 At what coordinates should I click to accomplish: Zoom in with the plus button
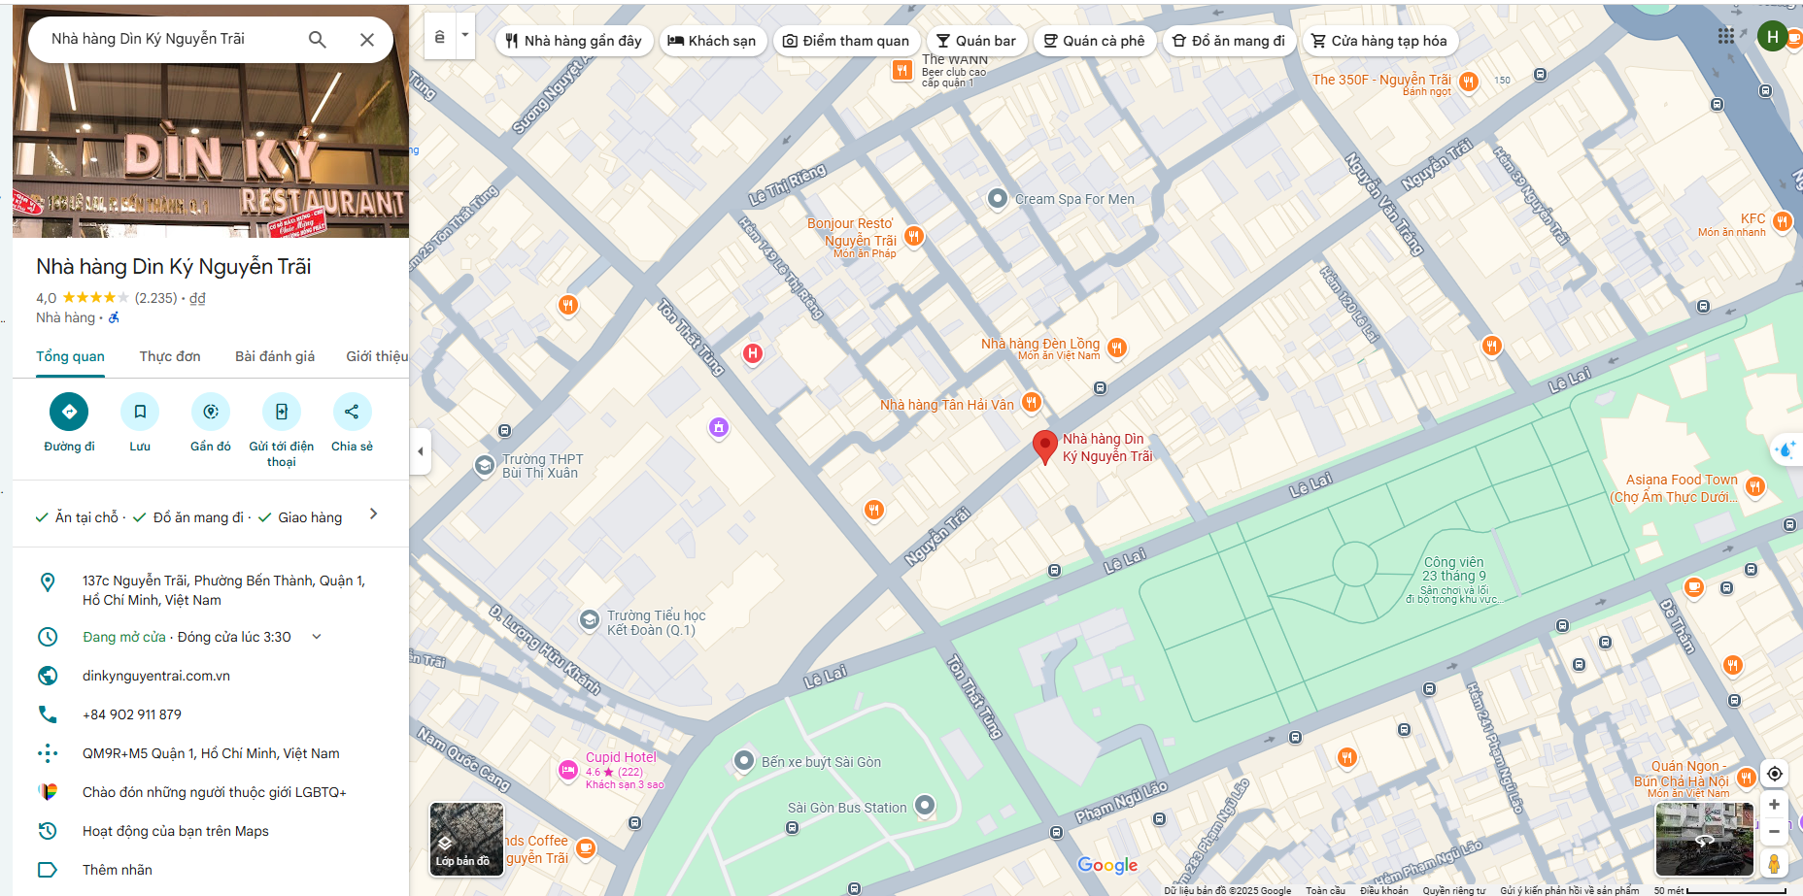point(1774,805)
